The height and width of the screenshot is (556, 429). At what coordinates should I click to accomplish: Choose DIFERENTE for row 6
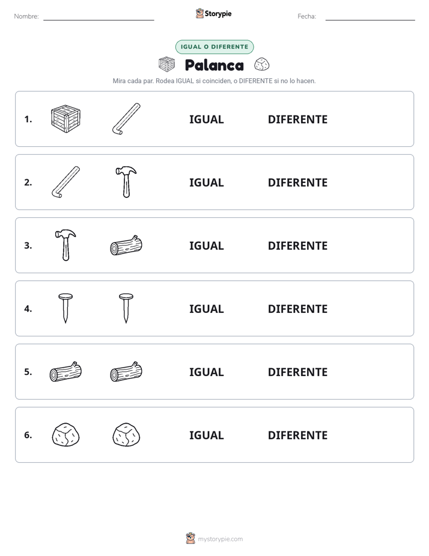297,435
